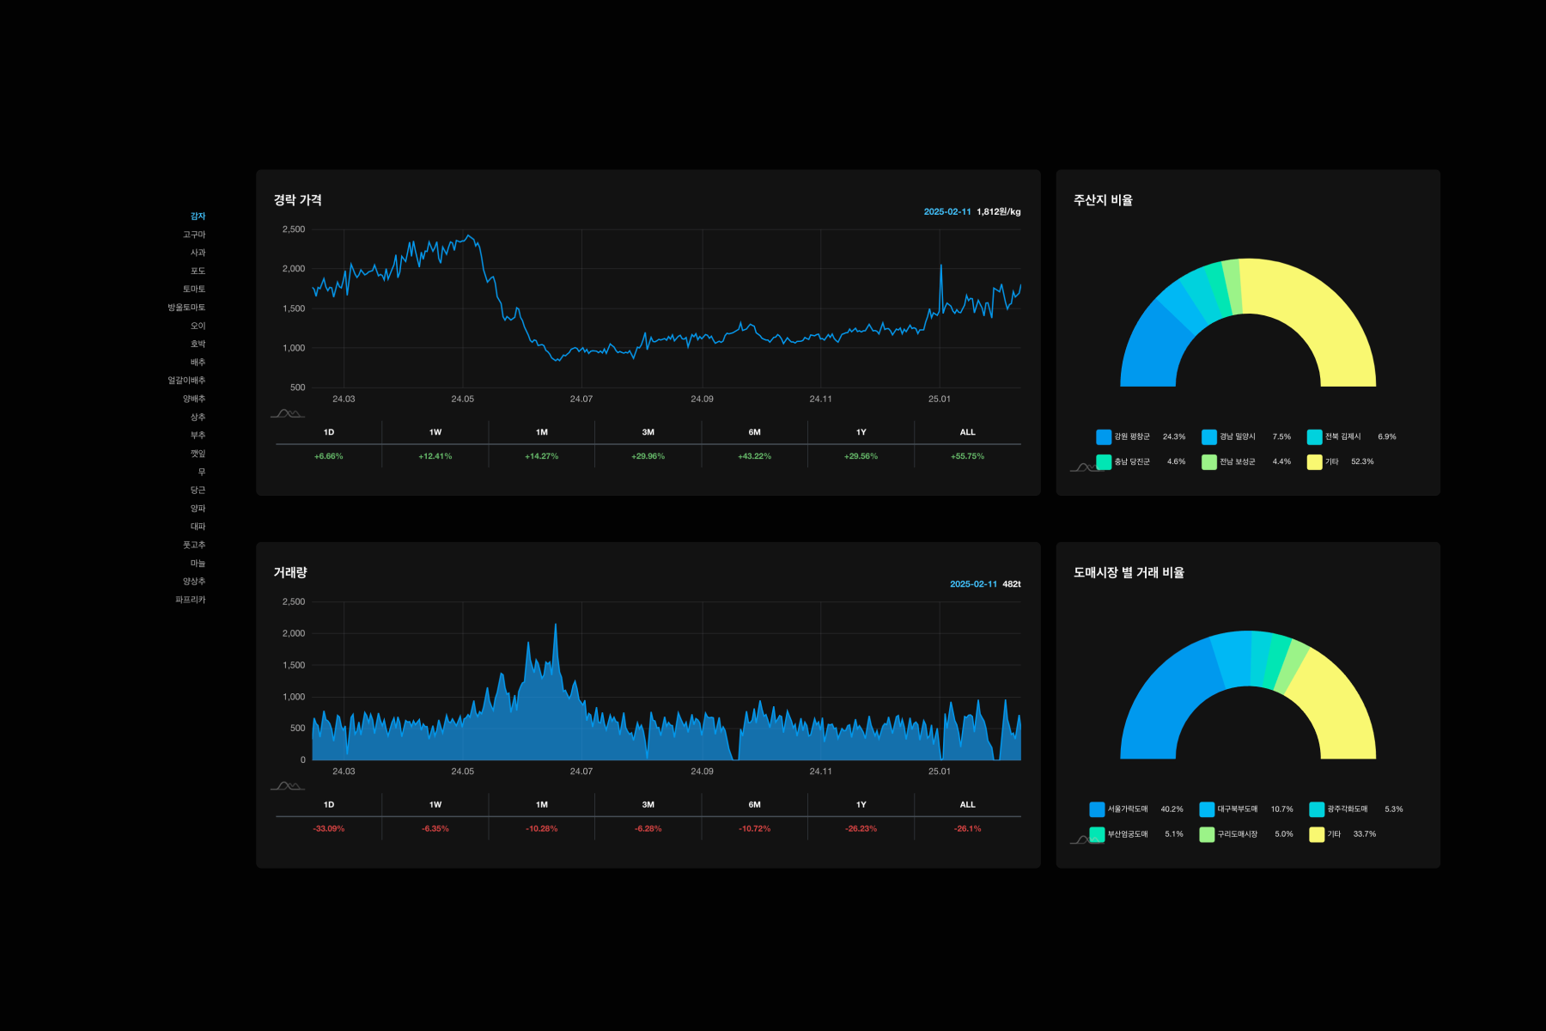Open 방울토마토 from the produce list
1546x1031 pixels.
click(x=186, y=308)
